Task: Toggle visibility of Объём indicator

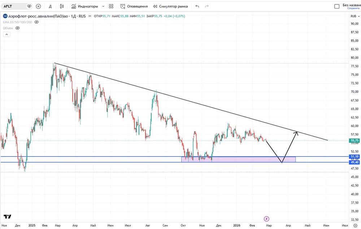Action: coord(17,28)
